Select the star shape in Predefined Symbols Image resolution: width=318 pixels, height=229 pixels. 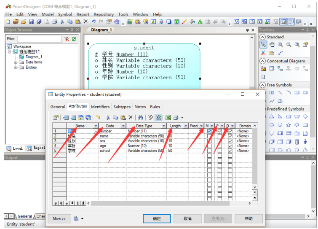(289, 125)
